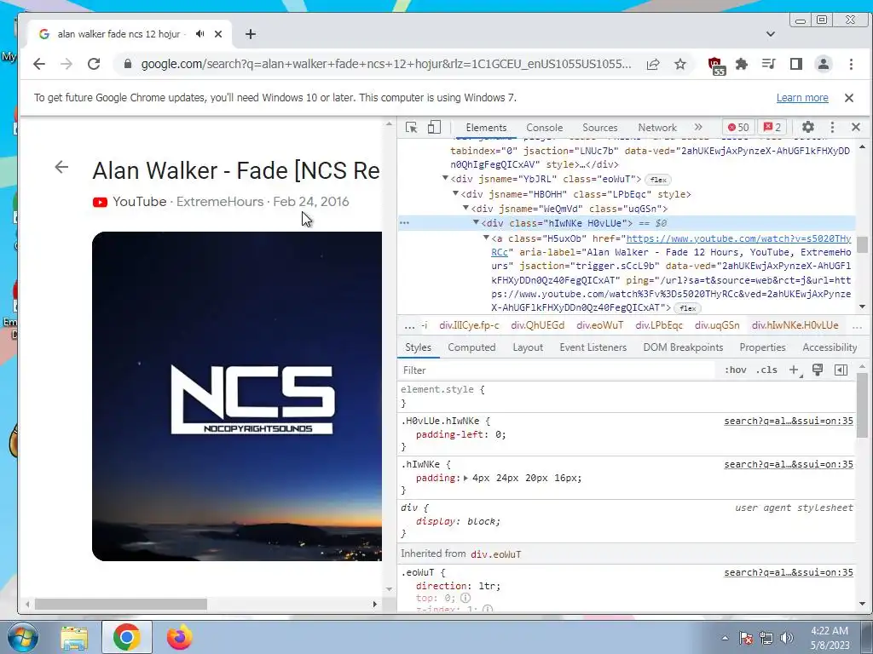Open the DevTools customize three-dot menu
Image resolution: width=873 pixels, height=654 pixels.
(x=832, y=128)
